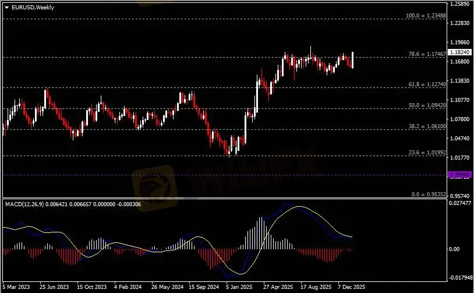
Task: Click the latest white weekly candlestick
Action: click(x=353, y=60)
